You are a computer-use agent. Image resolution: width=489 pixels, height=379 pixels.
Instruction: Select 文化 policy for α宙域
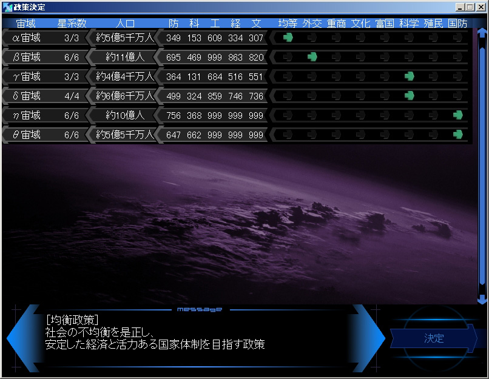pos(360,38)
